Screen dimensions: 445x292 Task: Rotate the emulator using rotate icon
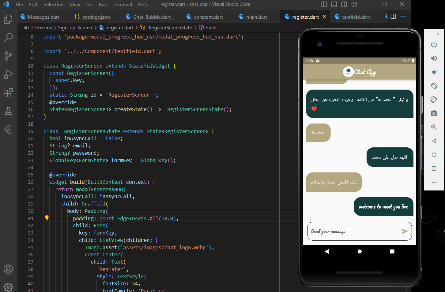coord(434,86)
